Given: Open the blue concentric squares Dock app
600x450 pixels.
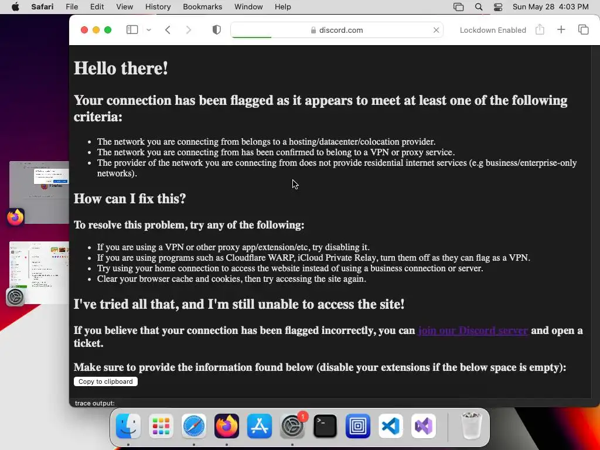Looking at the screenshot, I should (x=358, y=426).
